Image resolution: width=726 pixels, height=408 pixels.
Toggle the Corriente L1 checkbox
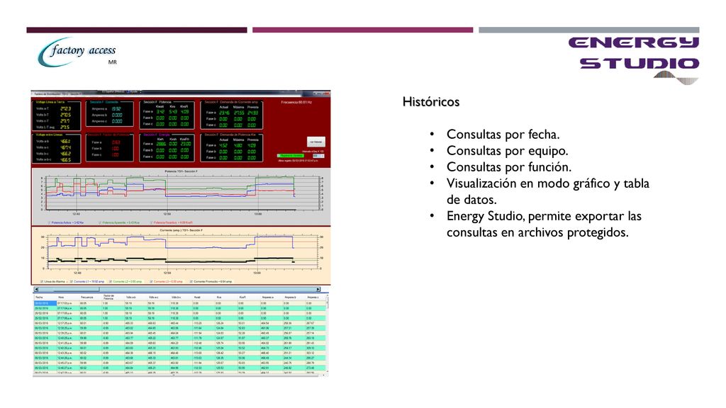pyautogui.click(x=72, y=281)
